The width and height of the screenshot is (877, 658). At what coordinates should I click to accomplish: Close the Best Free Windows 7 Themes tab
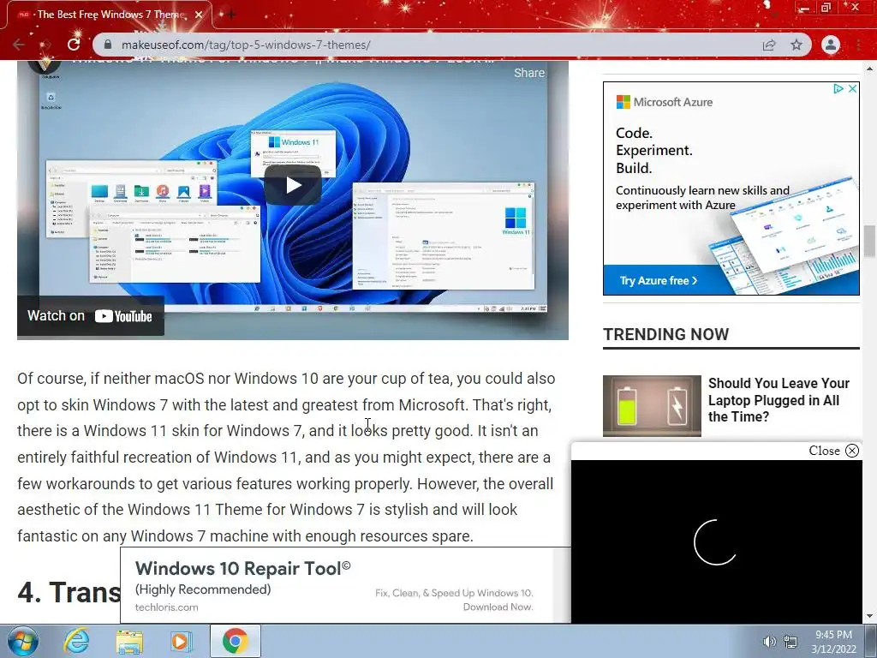coord(199,15)
